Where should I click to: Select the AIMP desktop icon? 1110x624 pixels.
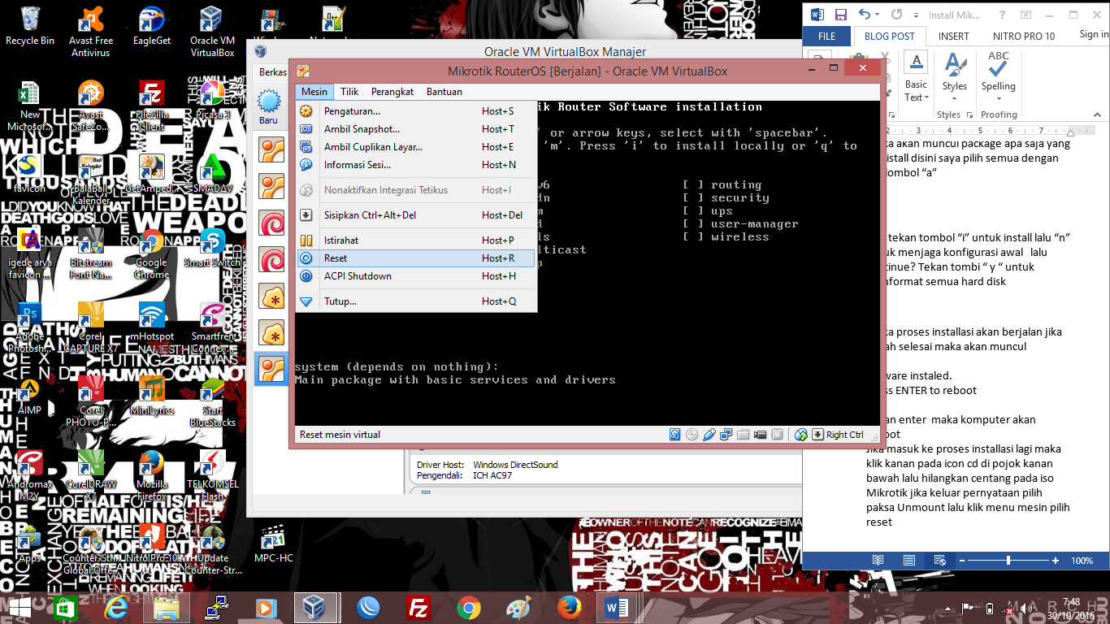[x=30, y=396]
